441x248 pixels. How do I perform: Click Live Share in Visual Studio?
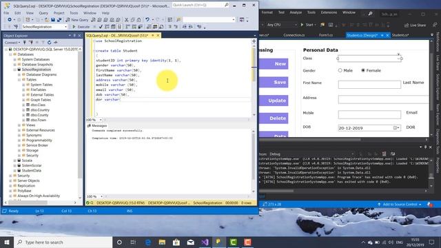(415, 25)
